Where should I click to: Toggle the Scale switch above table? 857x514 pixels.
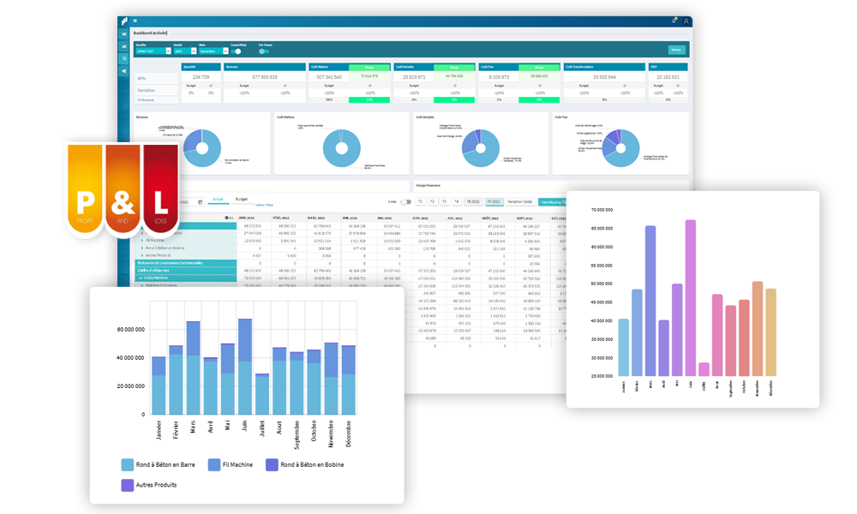(405, 201)
